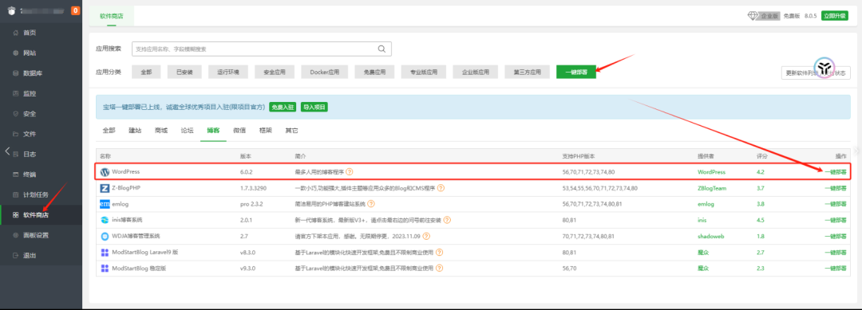This screenshot has height=310, width=862.
Task: Click the orange notification count badge
Action: tap(75, 10)
